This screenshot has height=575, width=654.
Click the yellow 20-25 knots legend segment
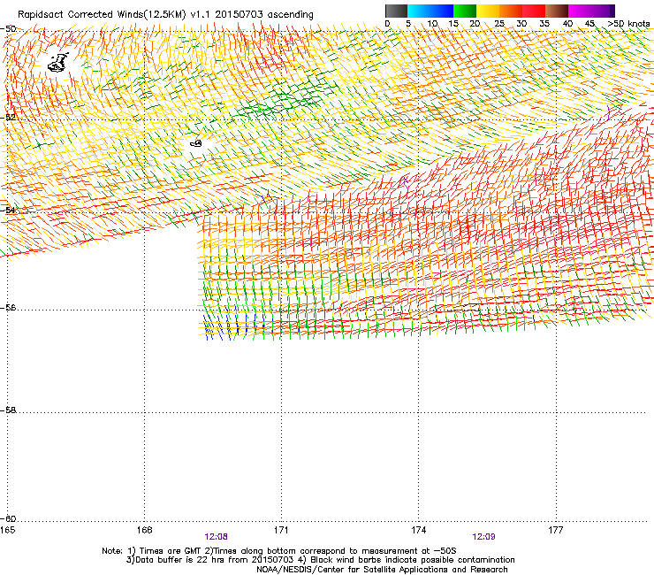coord(488,11)
